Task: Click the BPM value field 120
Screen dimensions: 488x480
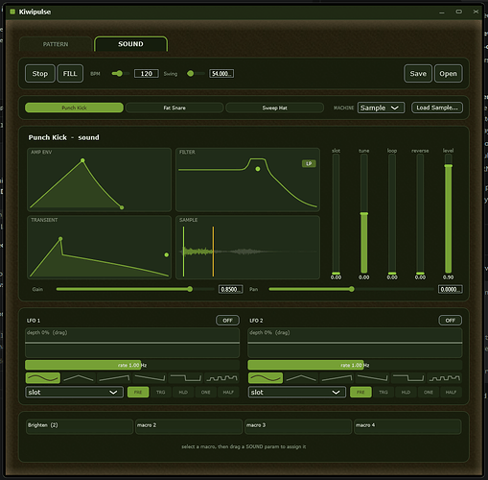Action: 147,74
